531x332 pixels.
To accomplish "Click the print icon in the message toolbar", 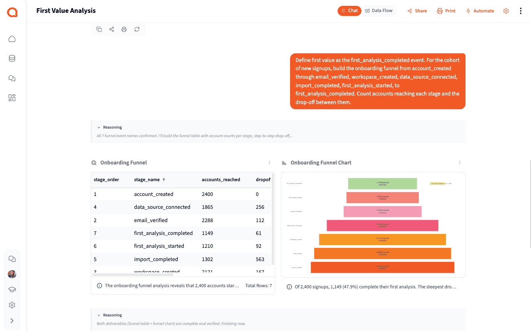I will pos(124,29).
